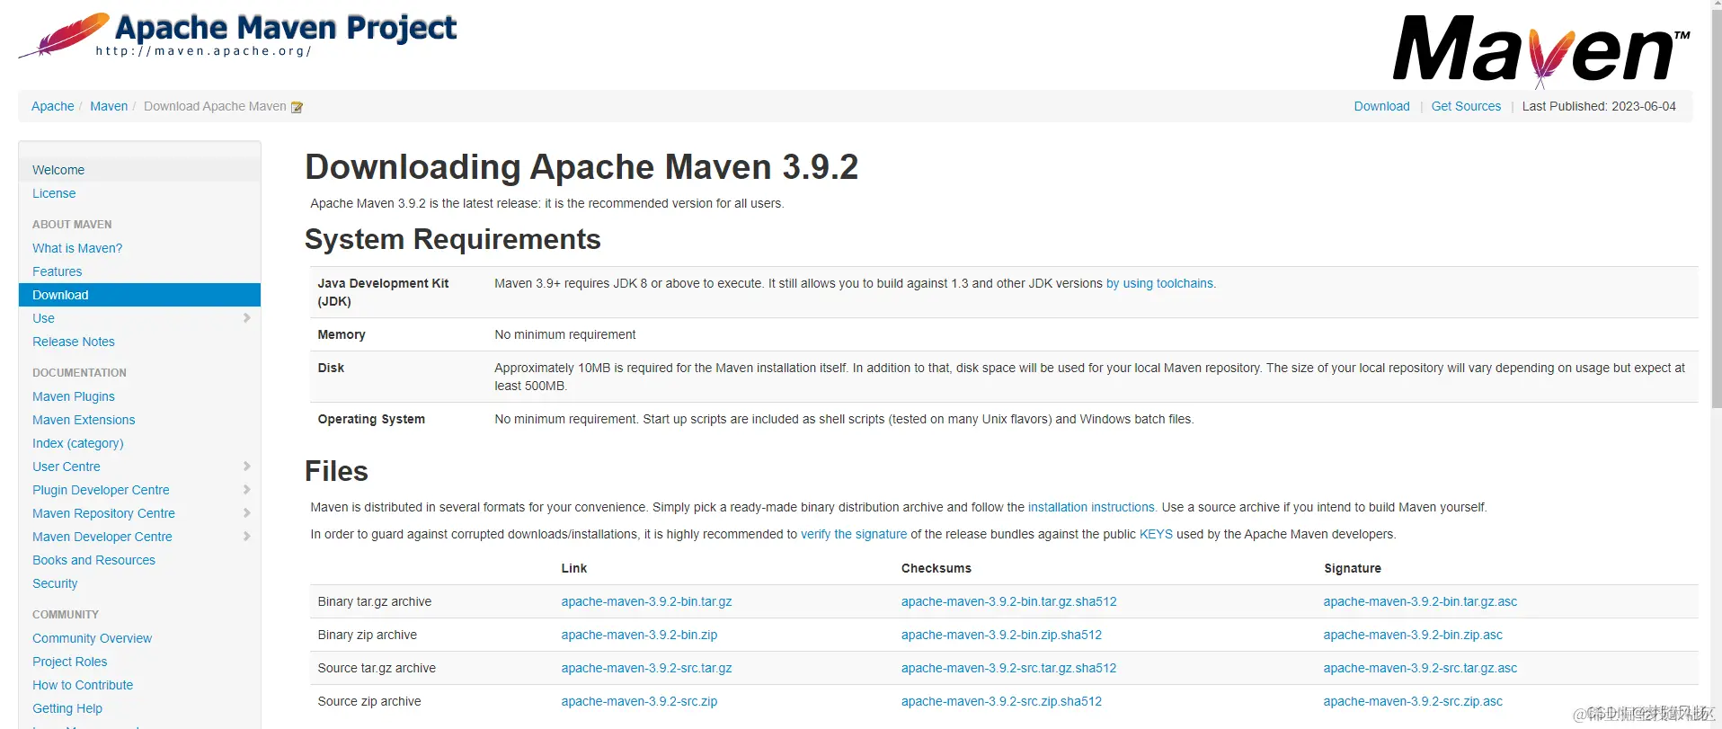Open Project Roles link

[x=69, y=662]
